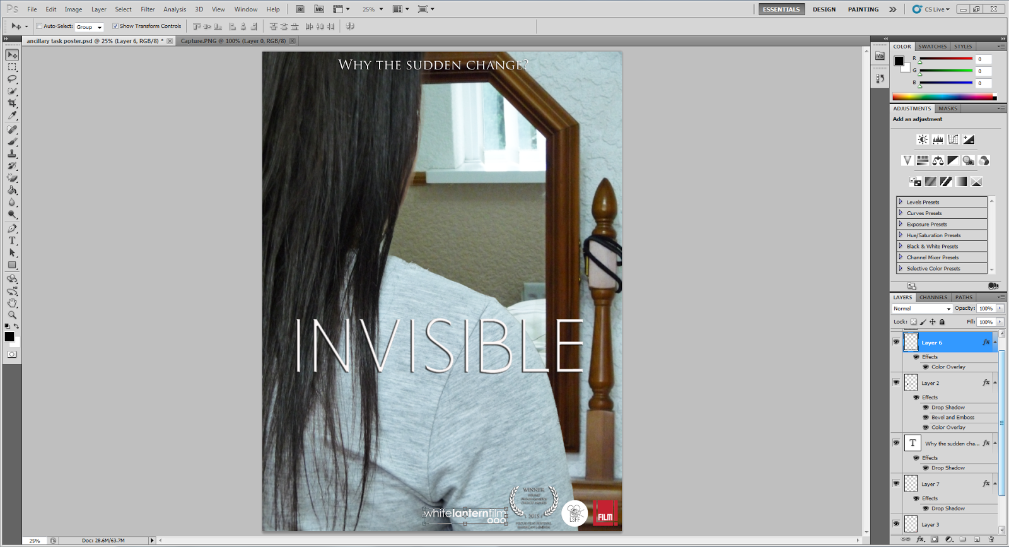
Task: Open the Opacity slider arrow
Action: [x=1000, y=309]
